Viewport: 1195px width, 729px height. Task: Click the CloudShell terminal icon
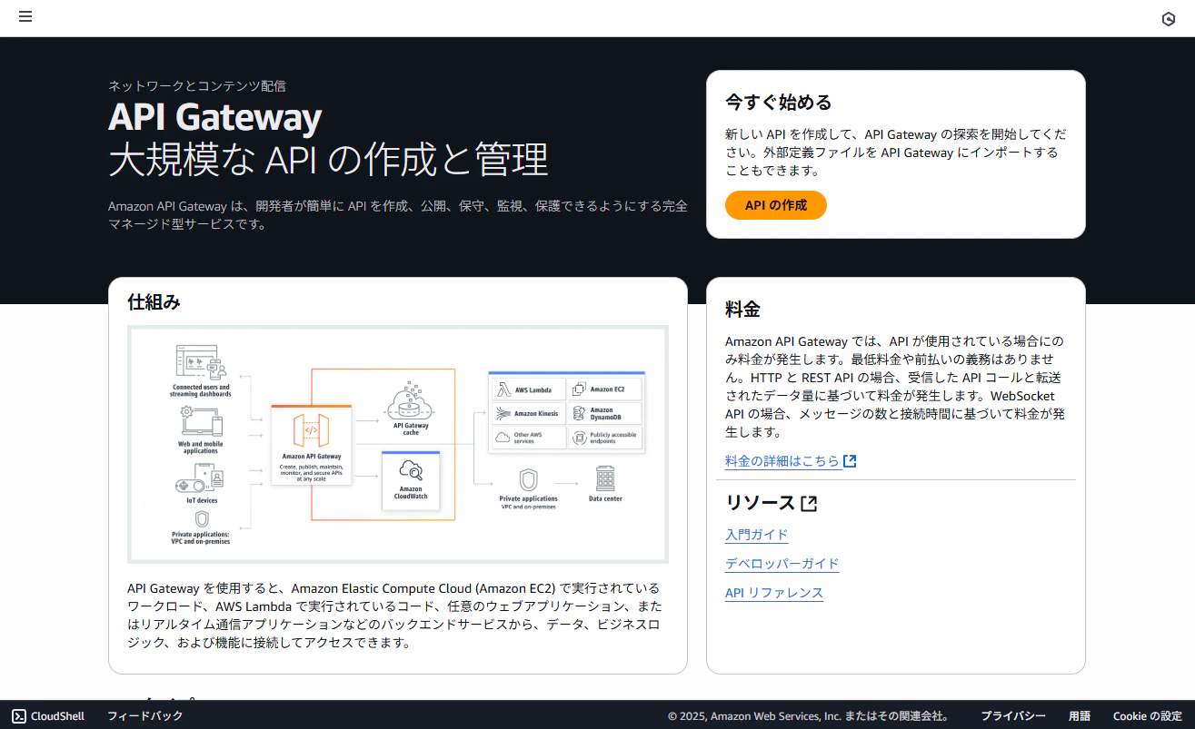19,715
